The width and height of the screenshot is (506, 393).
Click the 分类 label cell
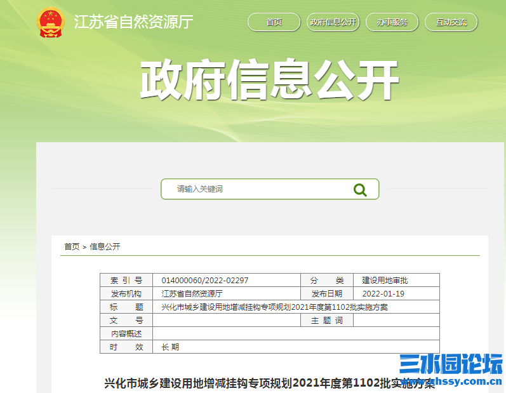pos(327,281)
